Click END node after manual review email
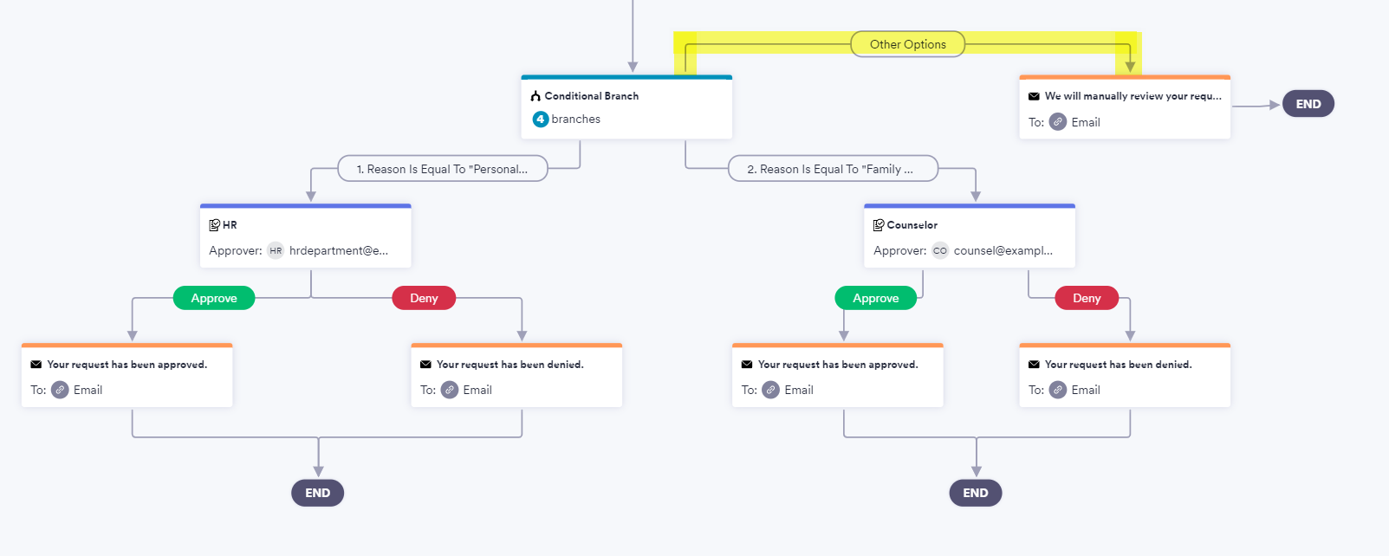 click(1308, 104)
